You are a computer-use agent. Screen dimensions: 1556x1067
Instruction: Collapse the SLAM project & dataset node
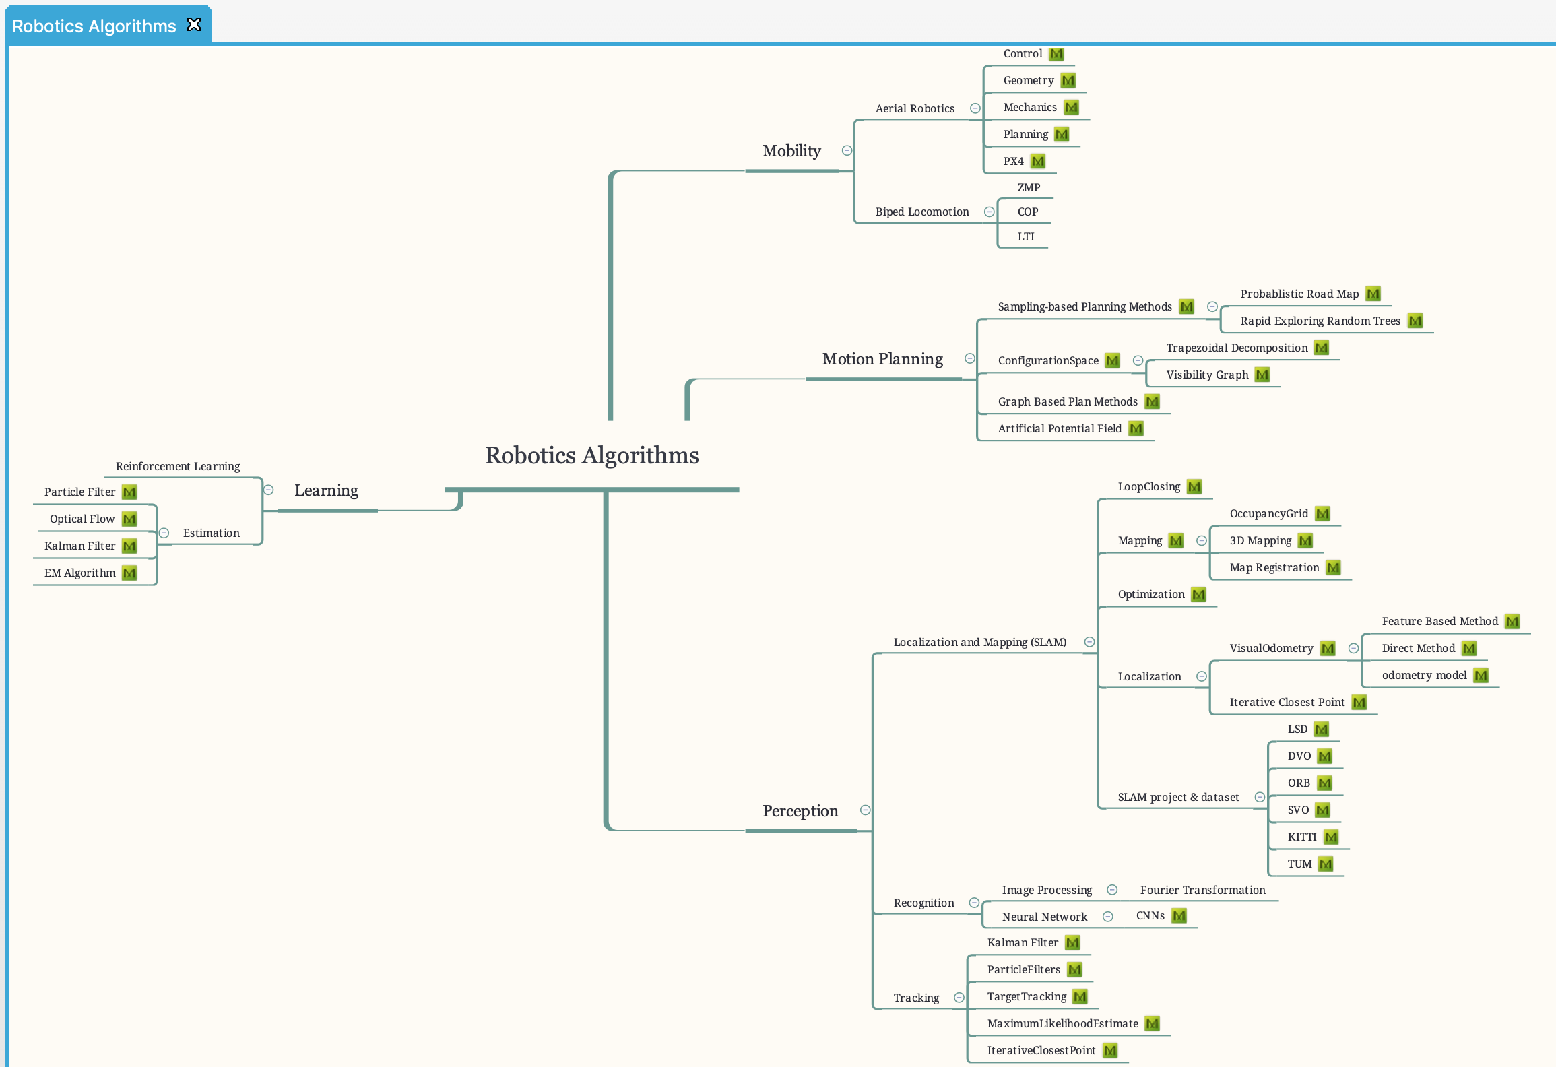pyautogui.click(x=1259, y=798)
